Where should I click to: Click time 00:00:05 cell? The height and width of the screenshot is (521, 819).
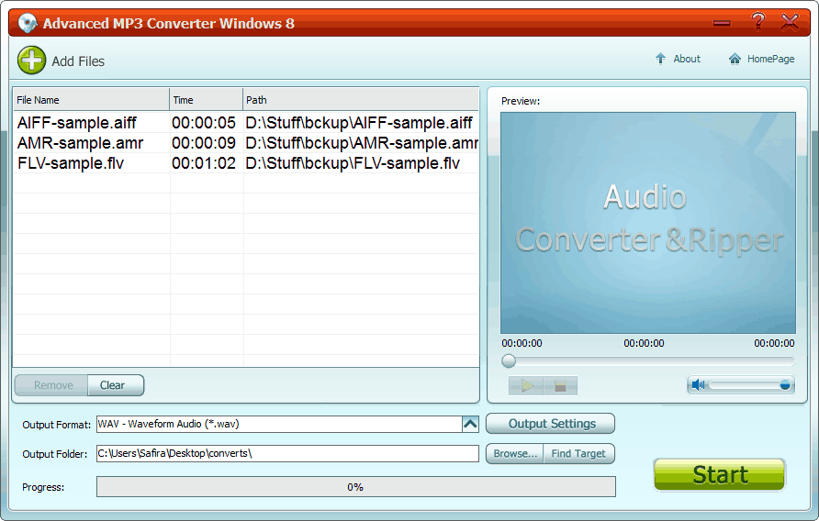pyautogui.click(x=204, y=123)
